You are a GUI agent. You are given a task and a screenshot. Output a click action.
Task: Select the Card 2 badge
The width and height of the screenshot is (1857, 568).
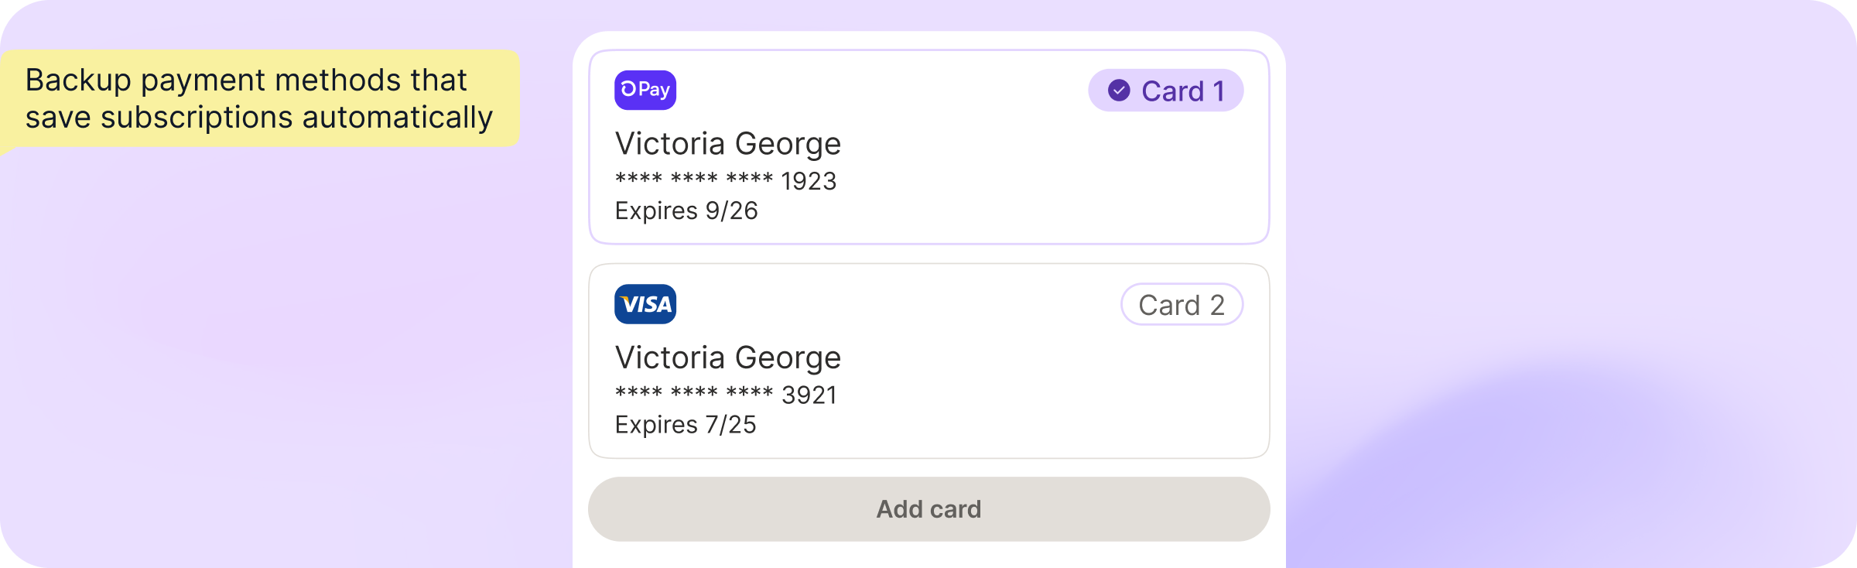coord(1182,304)
